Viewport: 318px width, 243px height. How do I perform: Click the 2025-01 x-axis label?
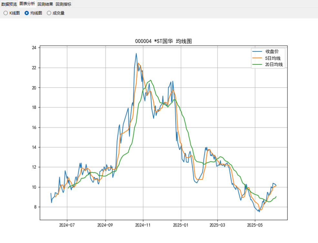coord(181,225)
